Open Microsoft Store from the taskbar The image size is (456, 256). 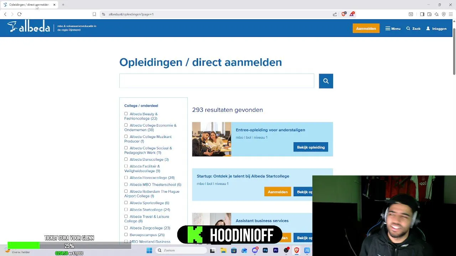[234, 250]
